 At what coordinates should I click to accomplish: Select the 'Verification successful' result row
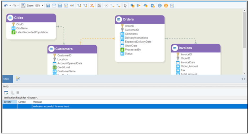(106, 106)
